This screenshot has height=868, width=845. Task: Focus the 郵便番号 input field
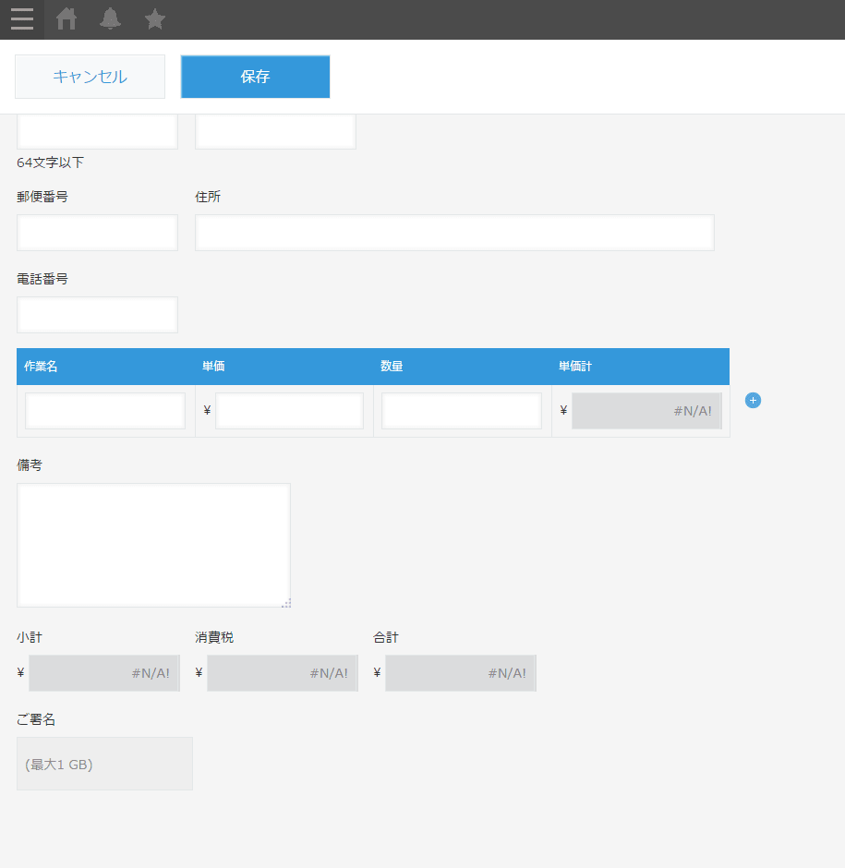click(x=97, y=233)
